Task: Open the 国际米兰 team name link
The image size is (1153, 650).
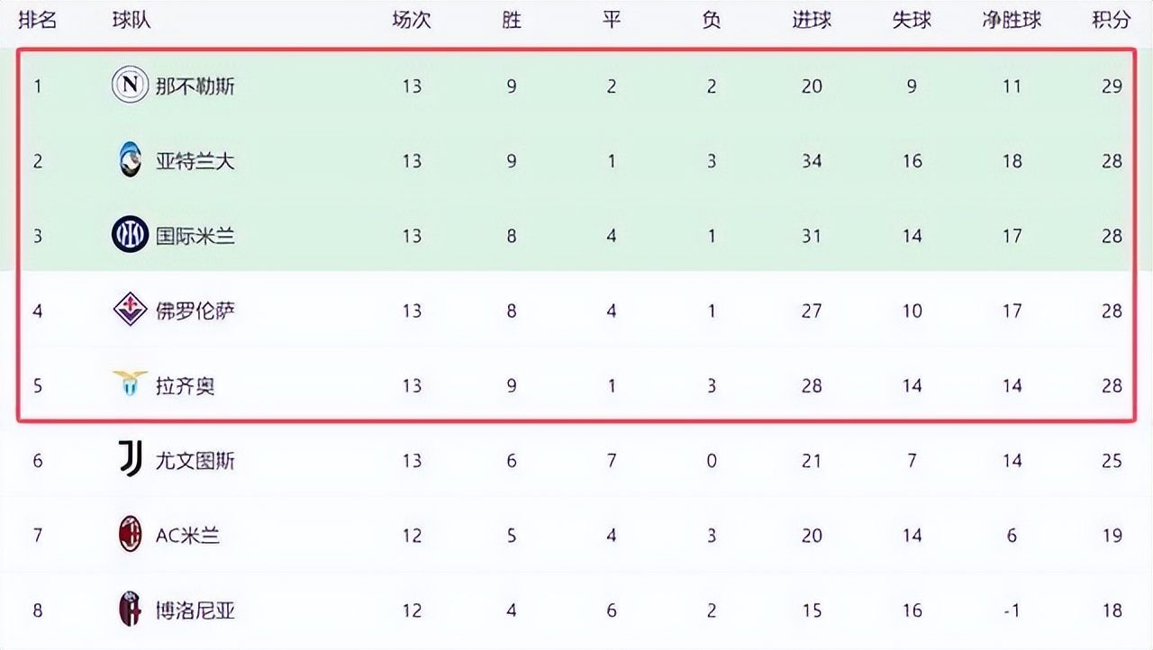Action: click(195, 236)
